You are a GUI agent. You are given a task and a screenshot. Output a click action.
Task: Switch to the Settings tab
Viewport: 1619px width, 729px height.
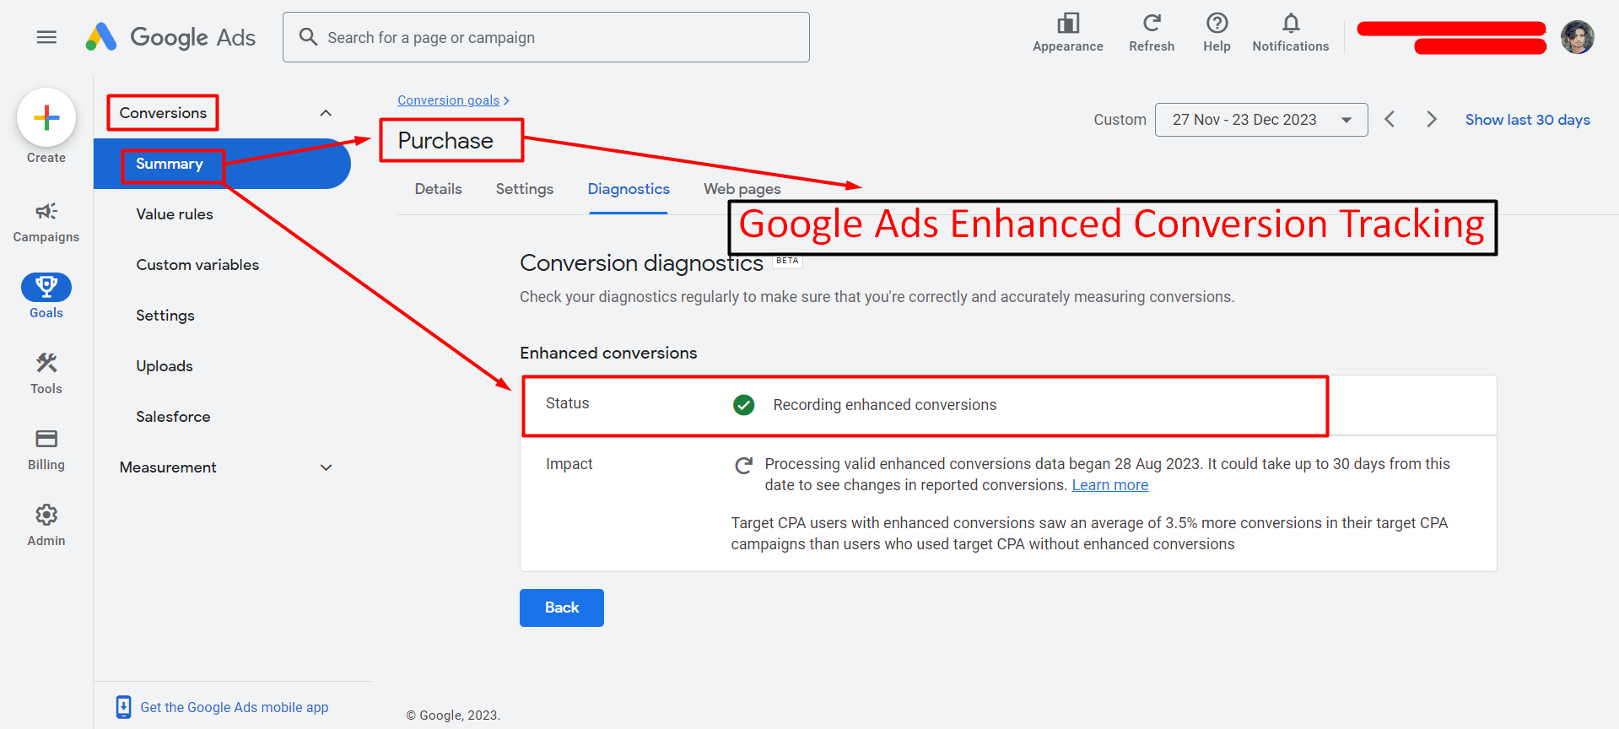pyautogui.click(x=525, y=189)
